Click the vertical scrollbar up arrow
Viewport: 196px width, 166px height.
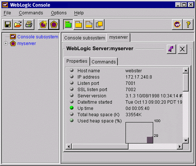tap(186, 70)
